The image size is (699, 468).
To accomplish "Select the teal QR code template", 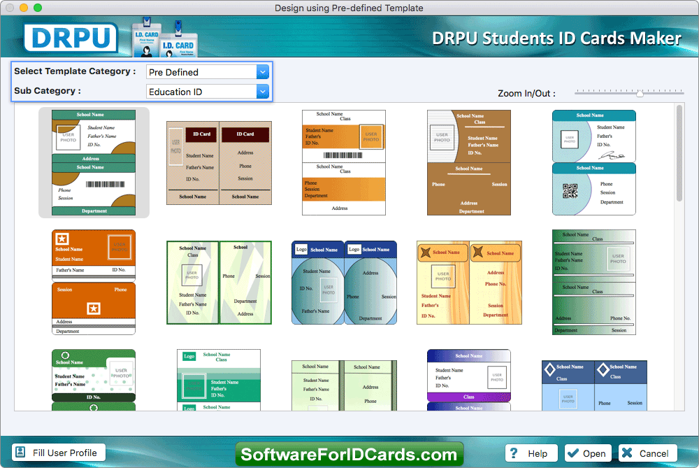I will pos(593,163).
